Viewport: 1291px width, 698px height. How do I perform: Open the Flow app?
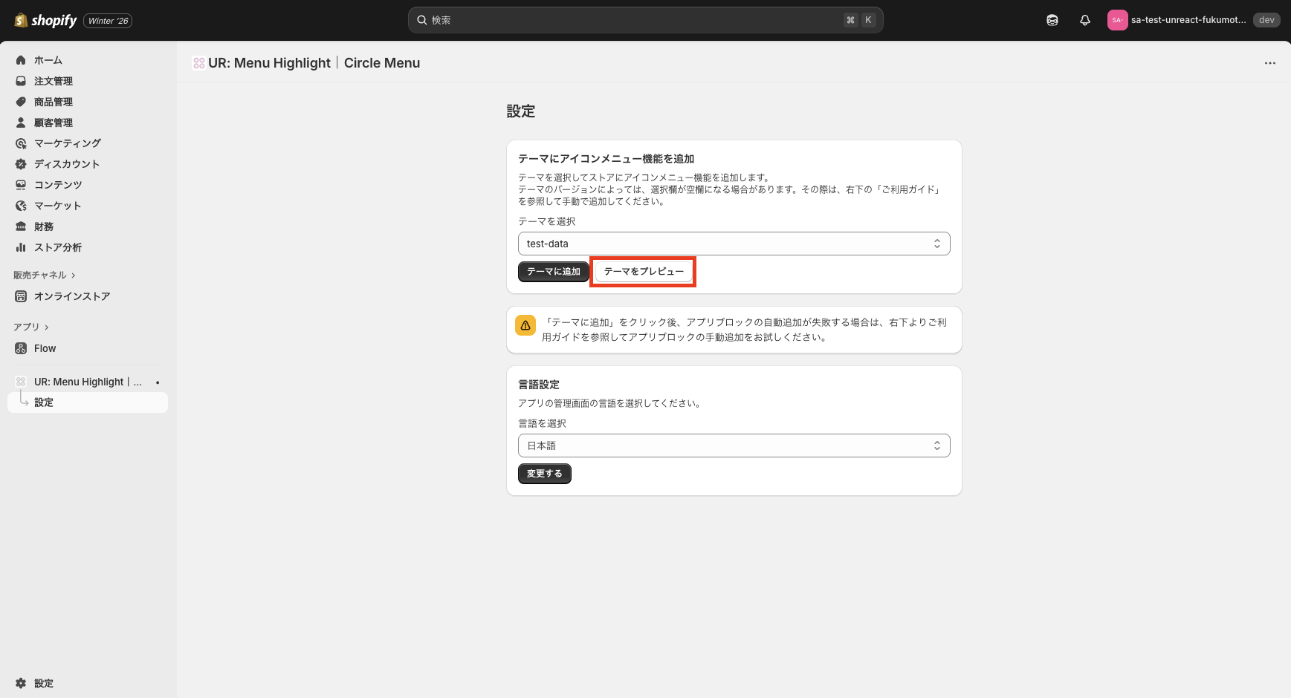tap(45, 348)
